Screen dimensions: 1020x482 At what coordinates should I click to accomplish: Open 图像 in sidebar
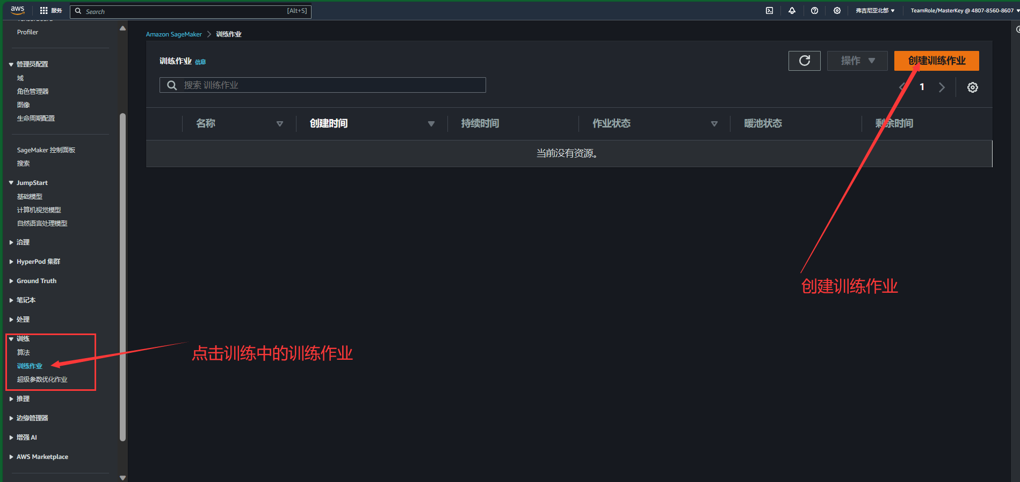coord(23,105)
